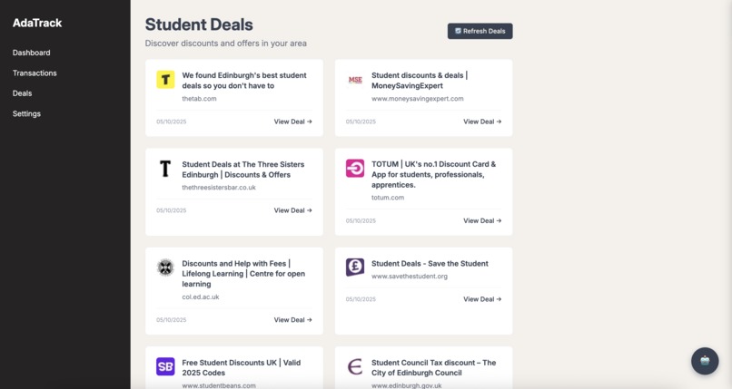This screenshot has width=732, height=389.
Task: View Deal for Save the Student card
Action: 482,299
